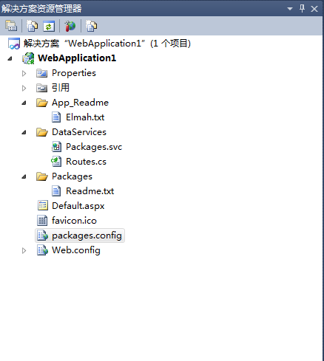The image size is (324, 361).
Task: Click the Elmah.txt file icon
Action: (x=56, y=117)
